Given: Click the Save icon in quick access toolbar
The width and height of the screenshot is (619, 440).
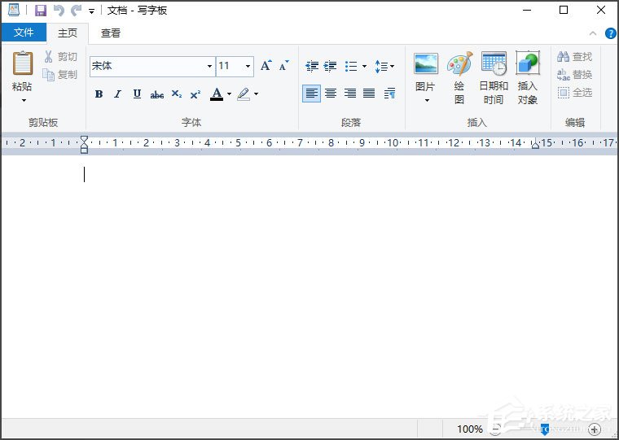Looking at the screenshot, I should tap(41, 11).
